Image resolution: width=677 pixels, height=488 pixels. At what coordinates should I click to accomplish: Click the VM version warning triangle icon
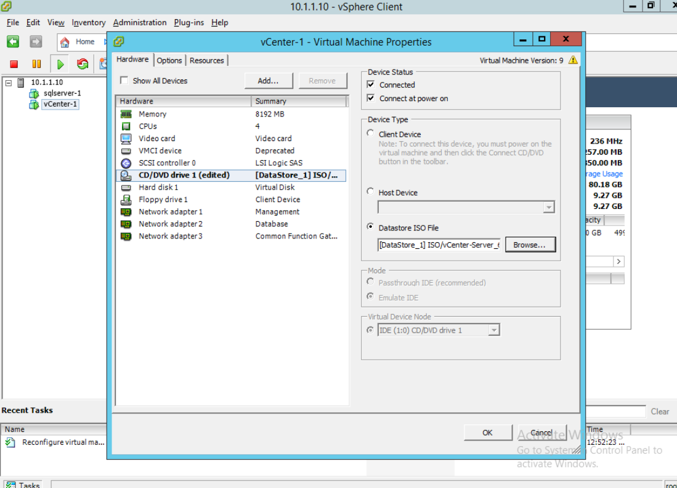pyautogui.click(x=573, y=60)
